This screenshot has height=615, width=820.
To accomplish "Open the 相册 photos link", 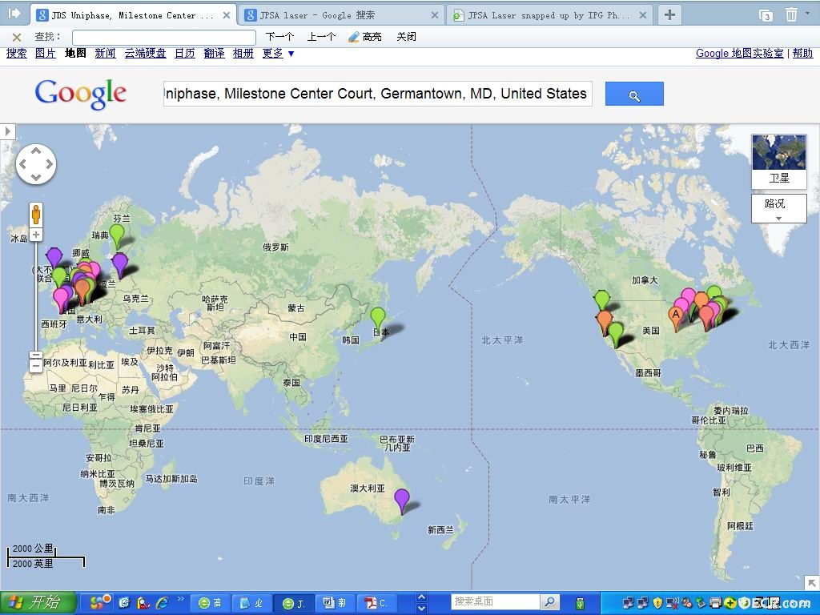I will (x=243, y=54).
